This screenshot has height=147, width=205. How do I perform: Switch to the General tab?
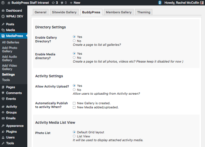click(41, 12)
